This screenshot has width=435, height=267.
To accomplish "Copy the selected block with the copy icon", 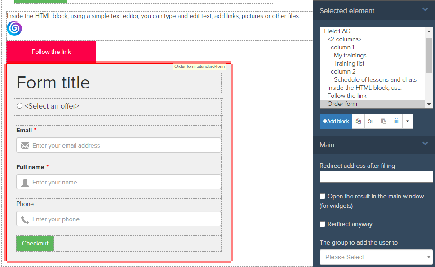I will pyautogui.click(x=358, y=121).
